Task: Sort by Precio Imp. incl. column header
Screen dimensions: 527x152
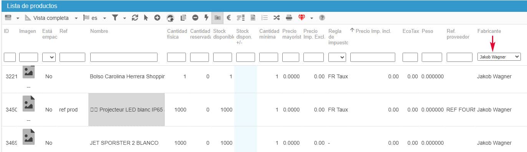Action: point(373,31)
